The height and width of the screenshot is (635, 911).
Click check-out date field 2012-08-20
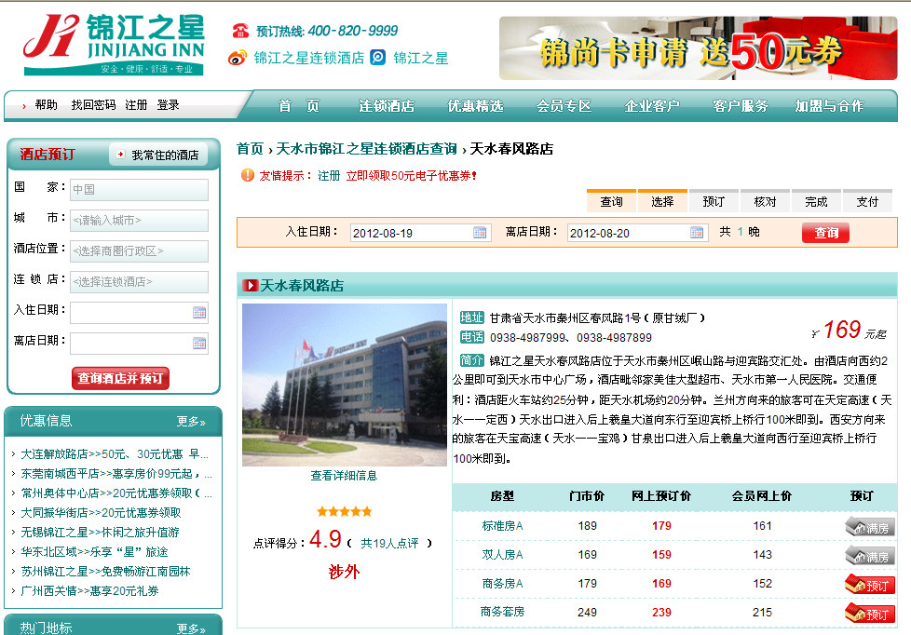637,233
